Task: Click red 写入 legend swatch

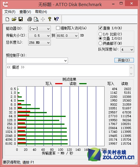Action: coord(59,84)
